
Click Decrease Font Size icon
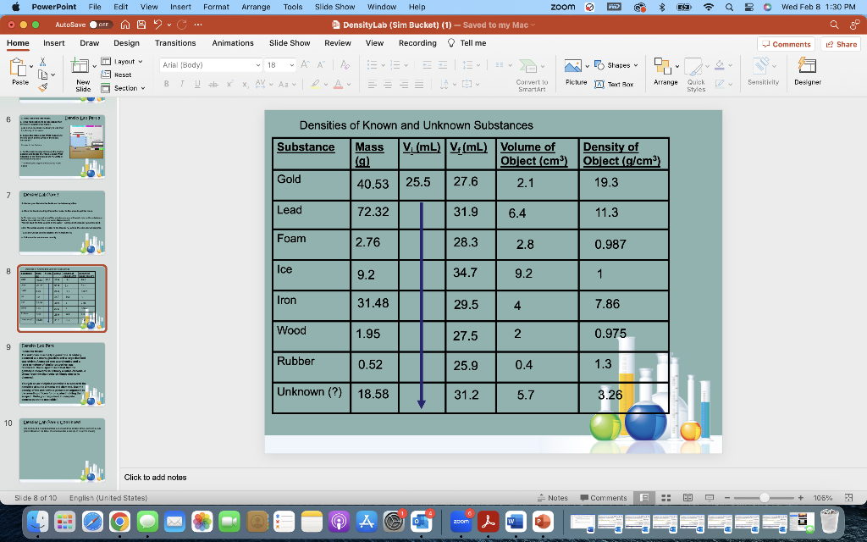click(321, 64)
